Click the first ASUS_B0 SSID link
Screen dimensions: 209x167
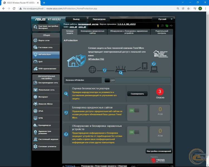click(73, 27)
